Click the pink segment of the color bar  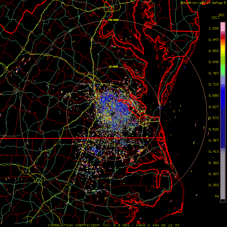223,27
